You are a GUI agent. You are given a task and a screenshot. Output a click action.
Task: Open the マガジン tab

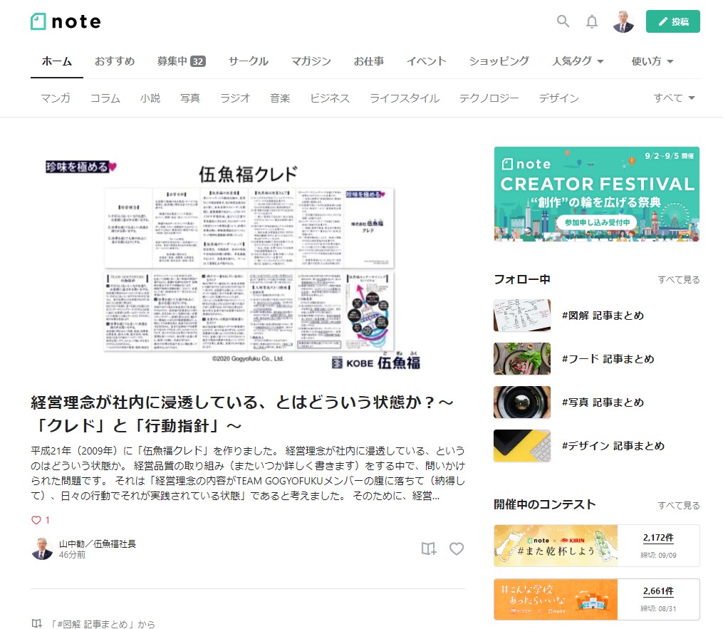coord(311,61)
